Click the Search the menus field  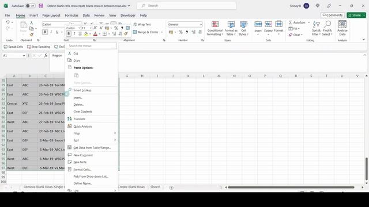coord(91,46)
